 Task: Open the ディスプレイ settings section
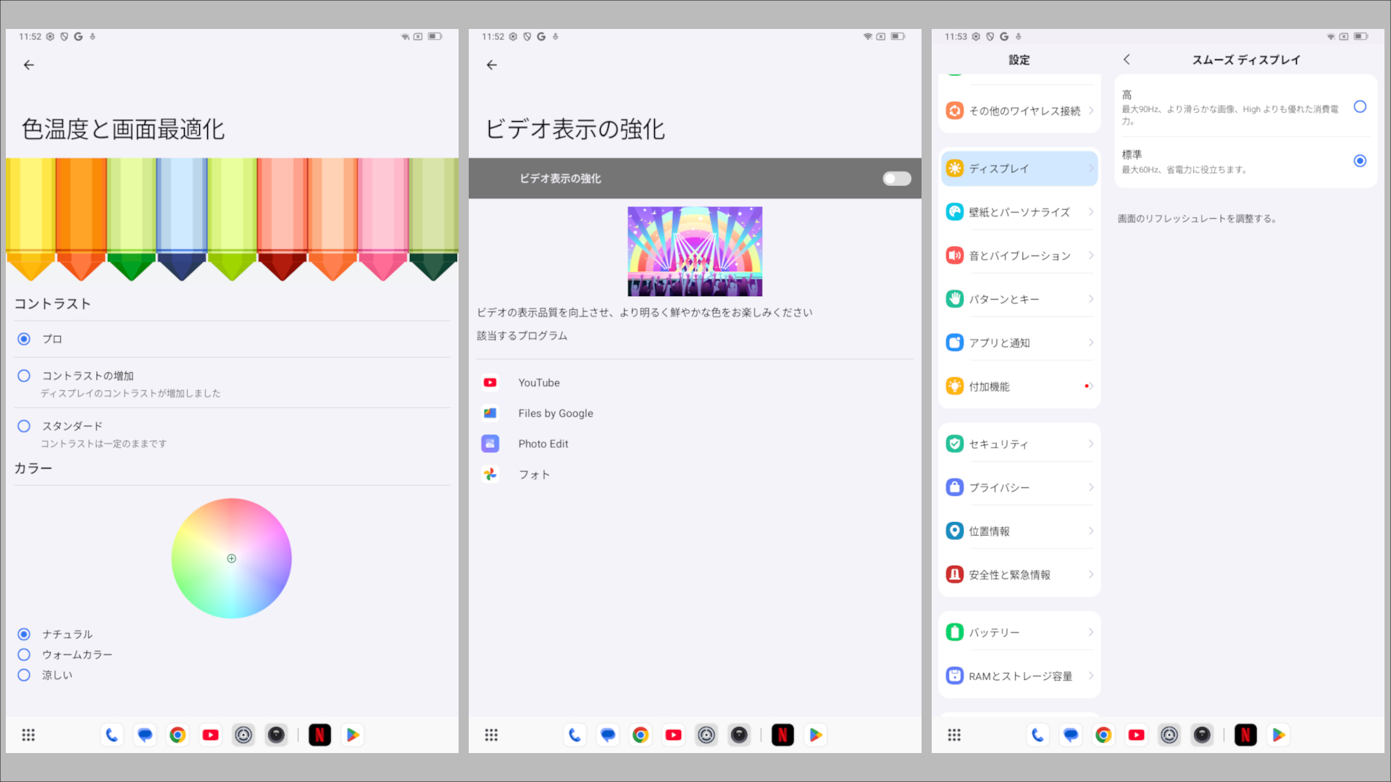(1018, 168)
